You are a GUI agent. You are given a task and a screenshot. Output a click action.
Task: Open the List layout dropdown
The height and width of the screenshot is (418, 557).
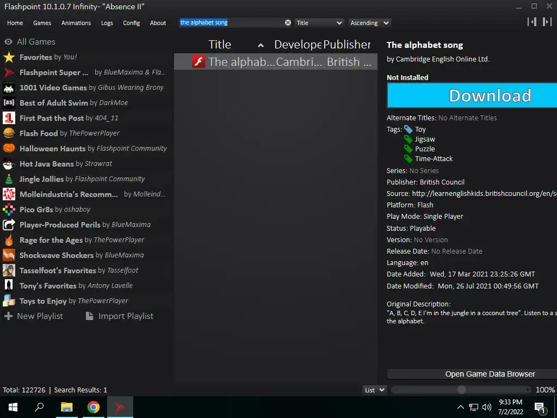tap(374, 390)
